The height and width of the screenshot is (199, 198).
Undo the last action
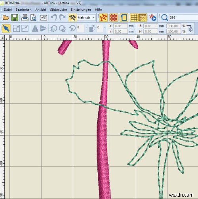click(x=54, y=17)
